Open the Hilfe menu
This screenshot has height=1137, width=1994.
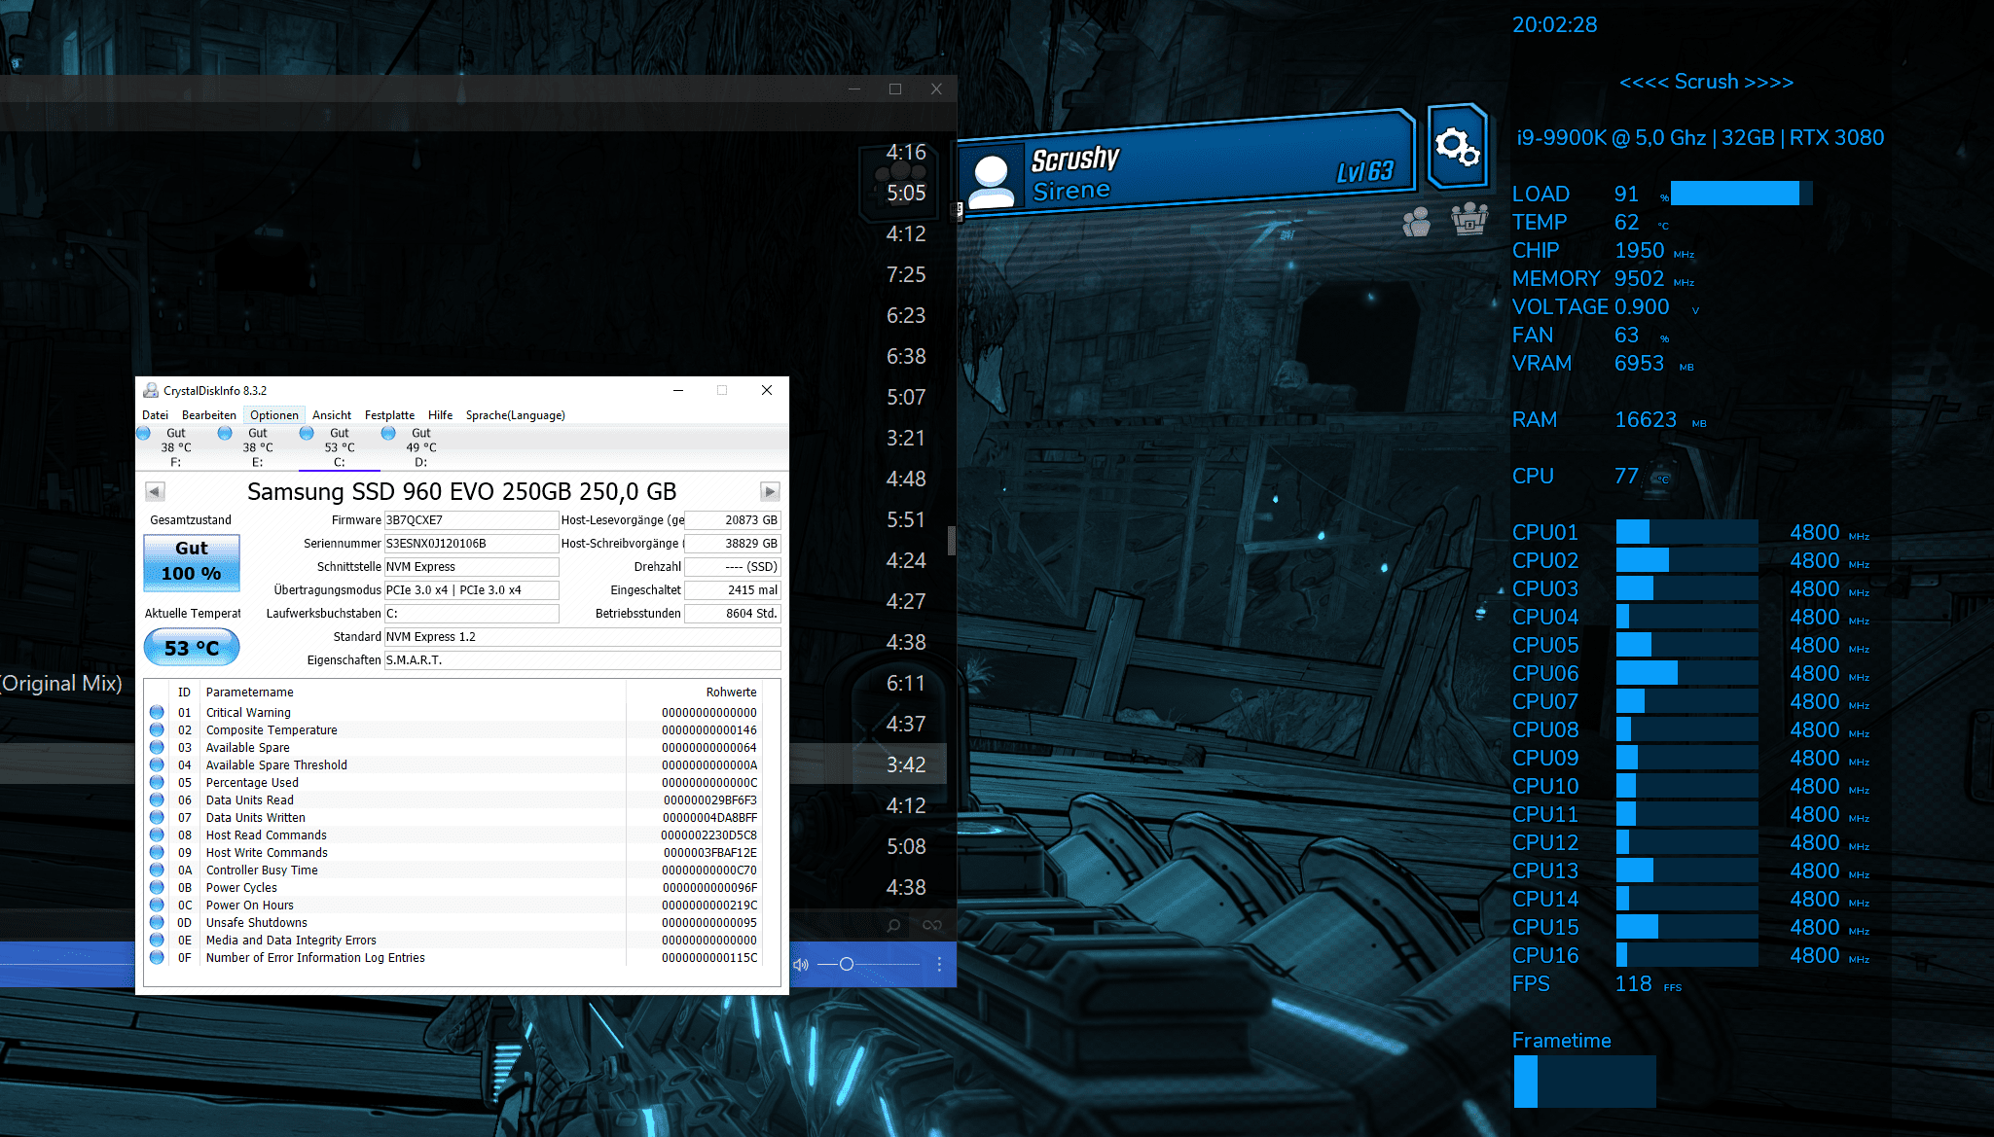pyautogui.click(x=440, y=415)
